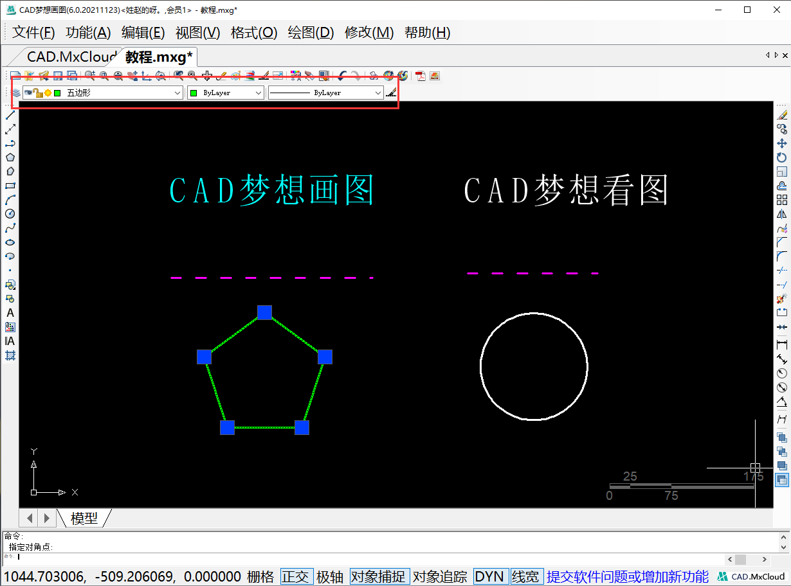
Task: Choose the Fillet tool in right toolbar
Action: 782,256
